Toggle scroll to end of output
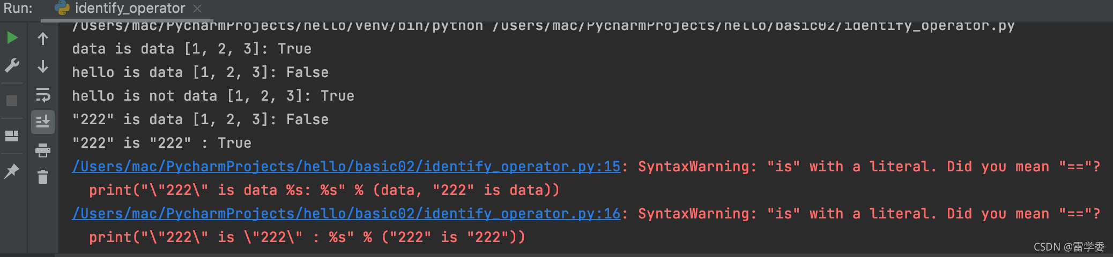This screenshot has height=257, width=1113. click(x=43, y=122)
